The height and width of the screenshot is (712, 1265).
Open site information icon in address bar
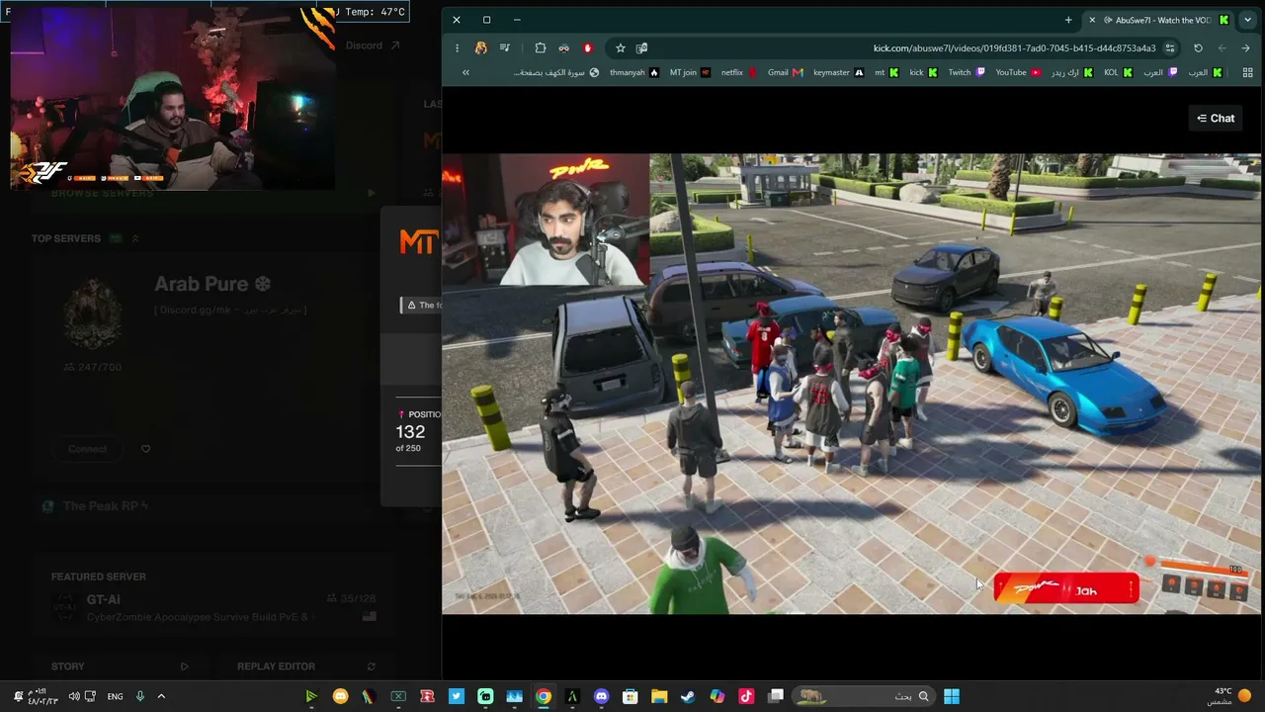tap(1170, 47)
